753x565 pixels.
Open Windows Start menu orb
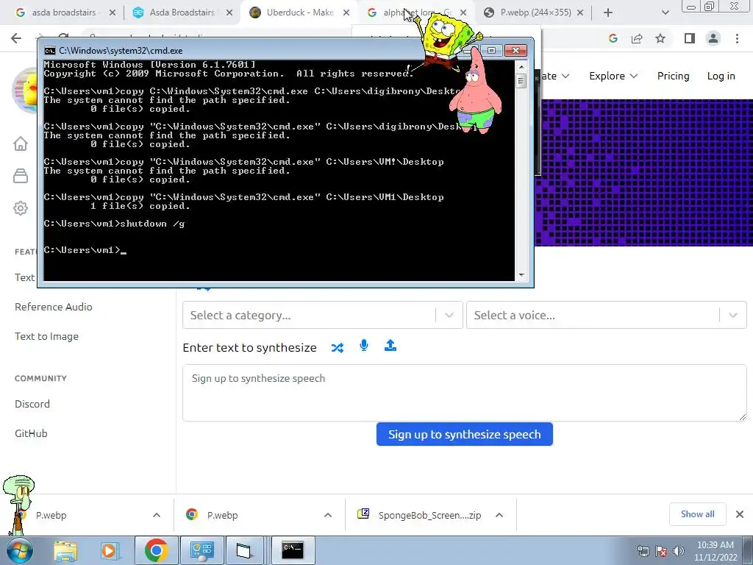coord(19,550)
